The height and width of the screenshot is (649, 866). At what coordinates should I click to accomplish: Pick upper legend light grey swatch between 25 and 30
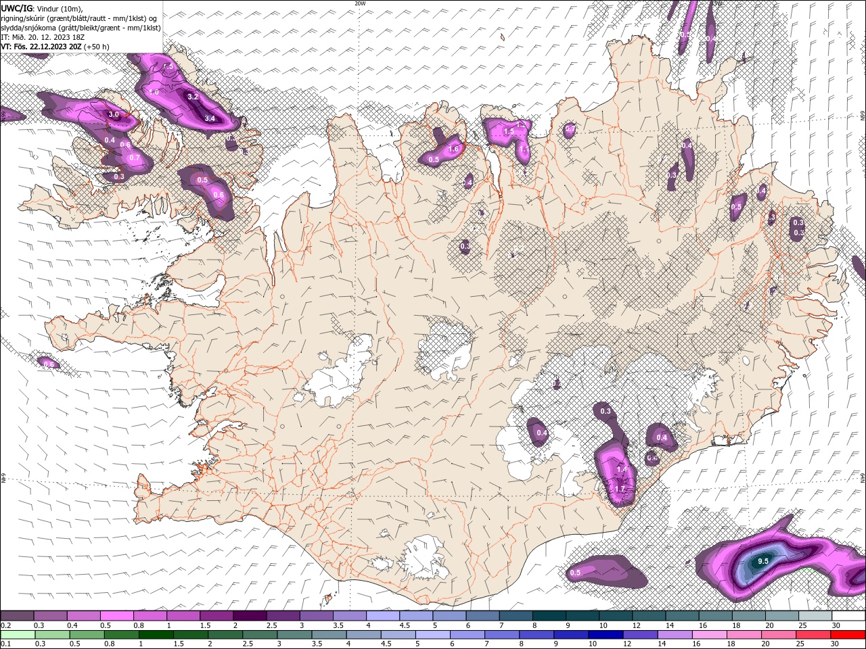coord(815,616)
